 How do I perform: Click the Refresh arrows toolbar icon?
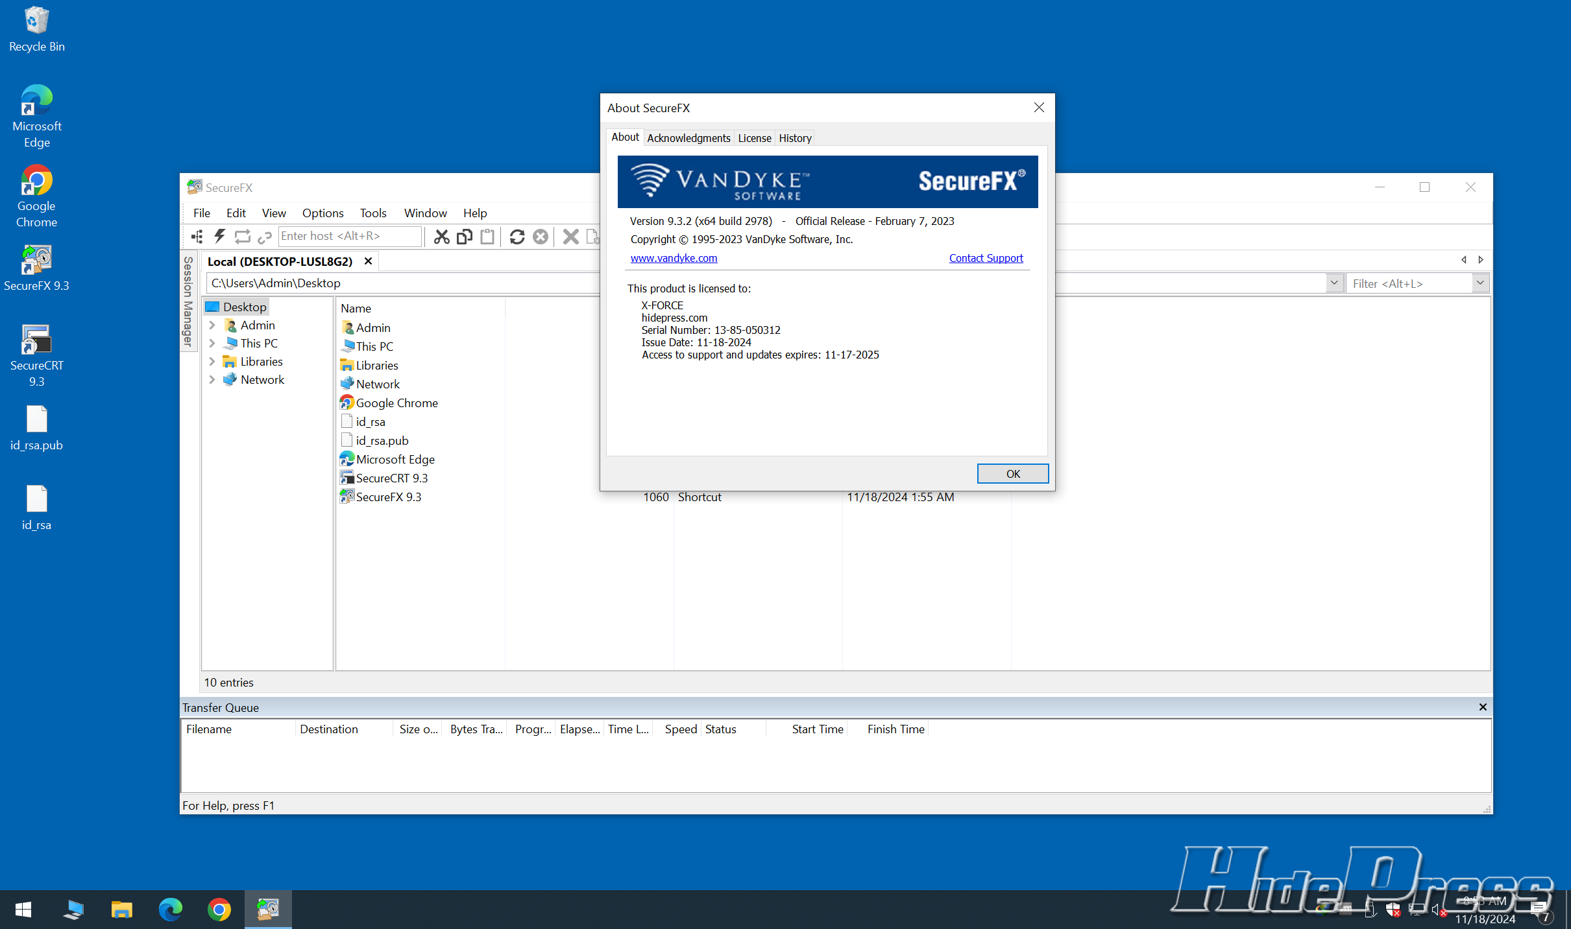click(x=517, y=237)
